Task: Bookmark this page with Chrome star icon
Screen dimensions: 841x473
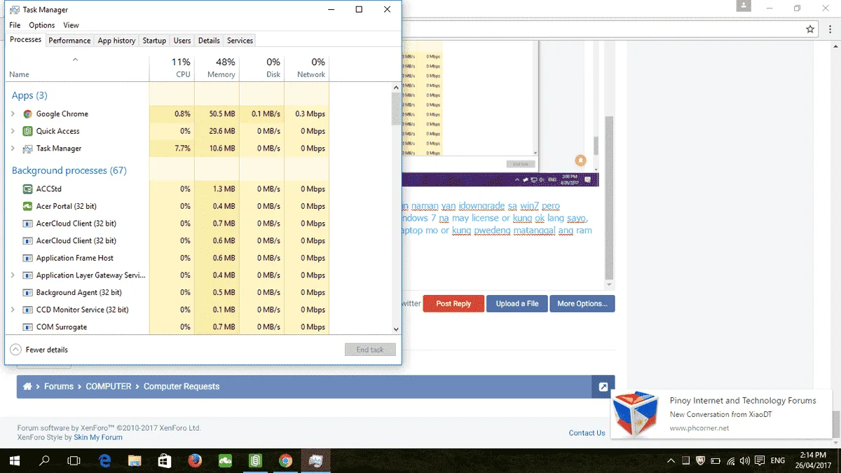Action: [810, 29]
